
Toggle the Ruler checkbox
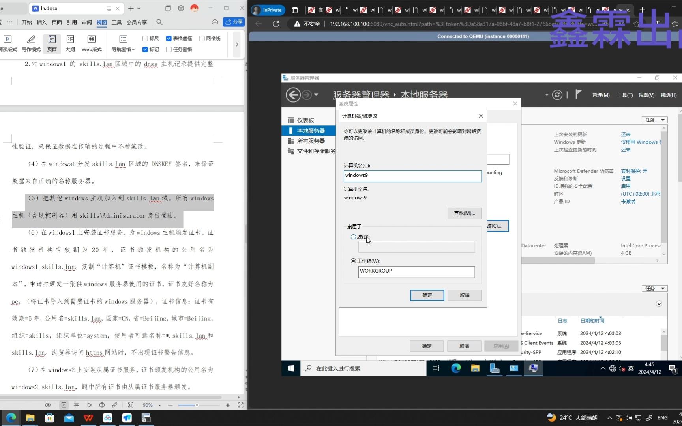(x=145, y=38)
